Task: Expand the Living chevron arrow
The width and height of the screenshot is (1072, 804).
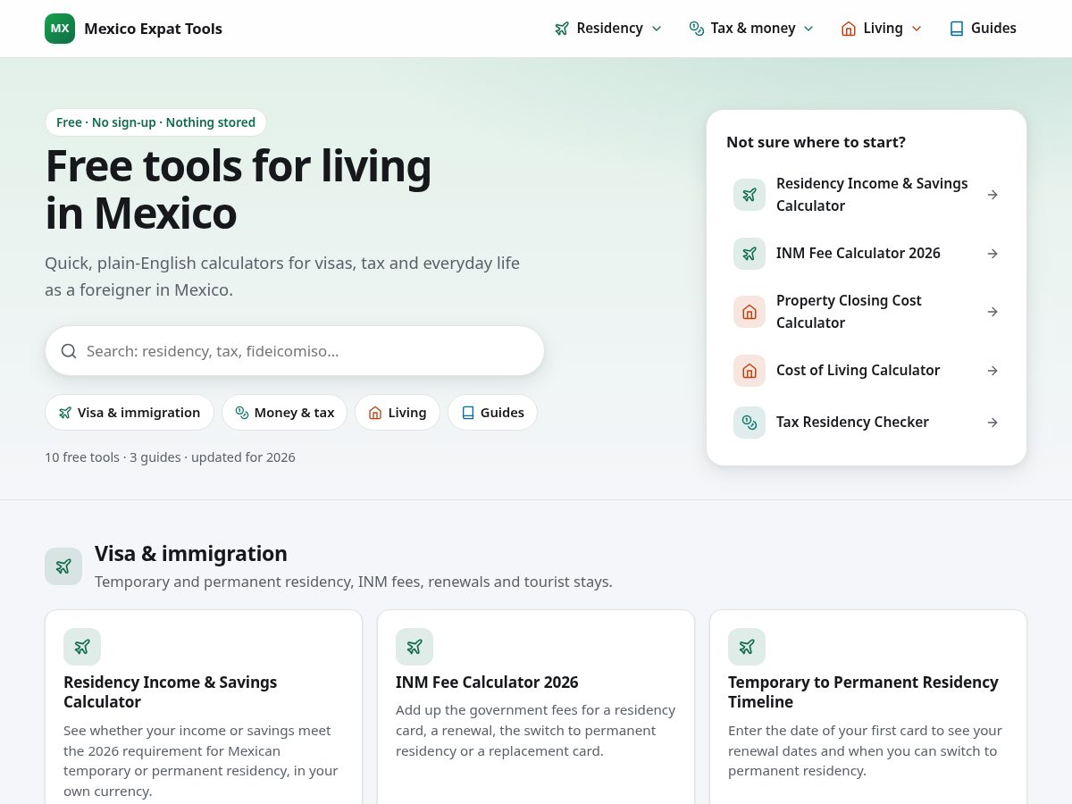Action: coord(917,29)
